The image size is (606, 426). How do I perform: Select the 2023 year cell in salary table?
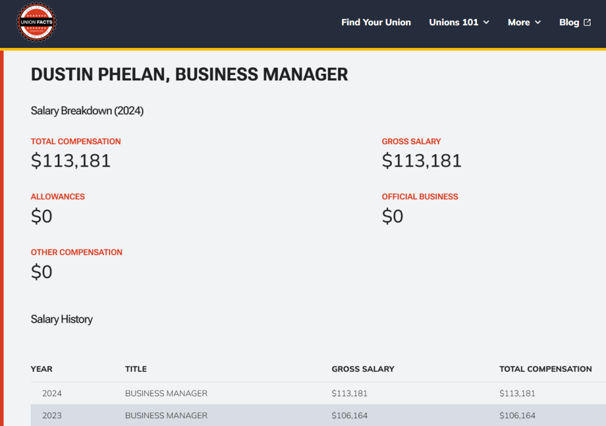[x=52, y=415]
